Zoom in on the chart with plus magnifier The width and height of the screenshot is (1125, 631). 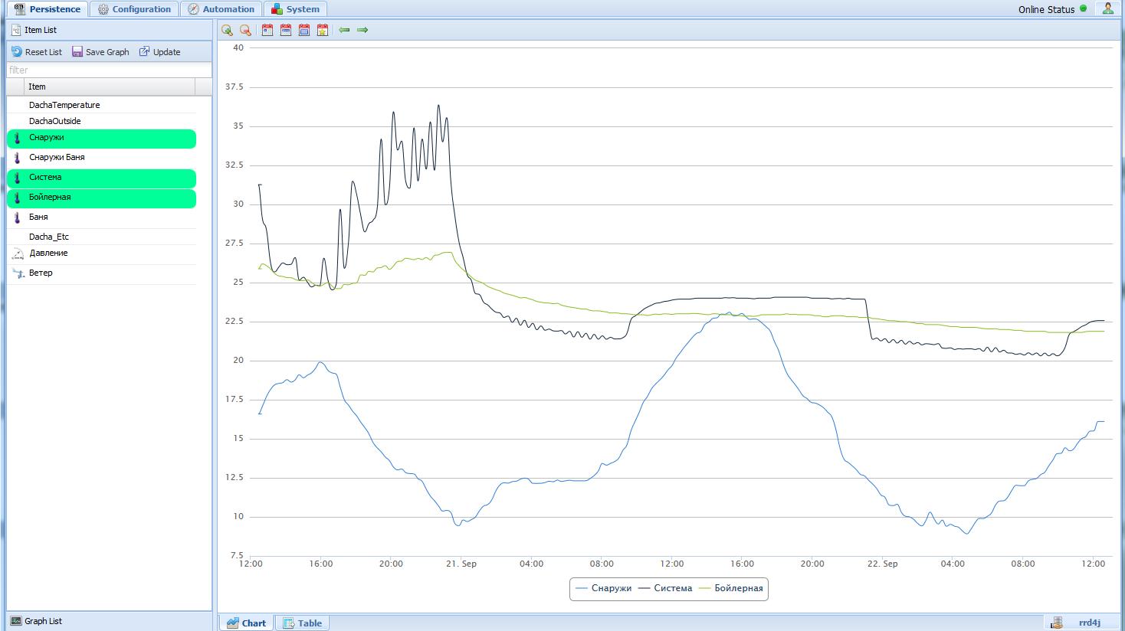point(228,30)
